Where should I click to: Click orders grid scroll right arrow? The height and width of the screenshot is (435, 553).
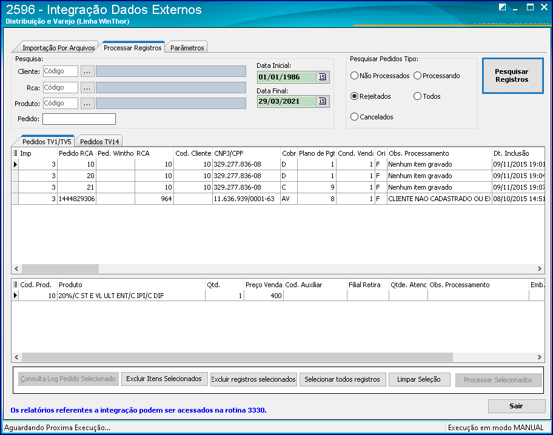[x=539, y=268]
